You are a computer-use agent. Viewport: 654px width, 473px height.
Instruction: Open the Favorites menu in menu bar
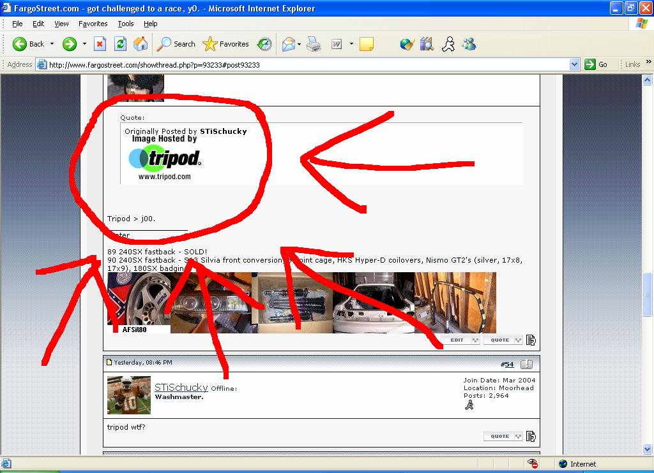point(93,24)
